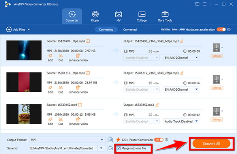Toggle 120x Faster Conversion switch

[159, 140]
